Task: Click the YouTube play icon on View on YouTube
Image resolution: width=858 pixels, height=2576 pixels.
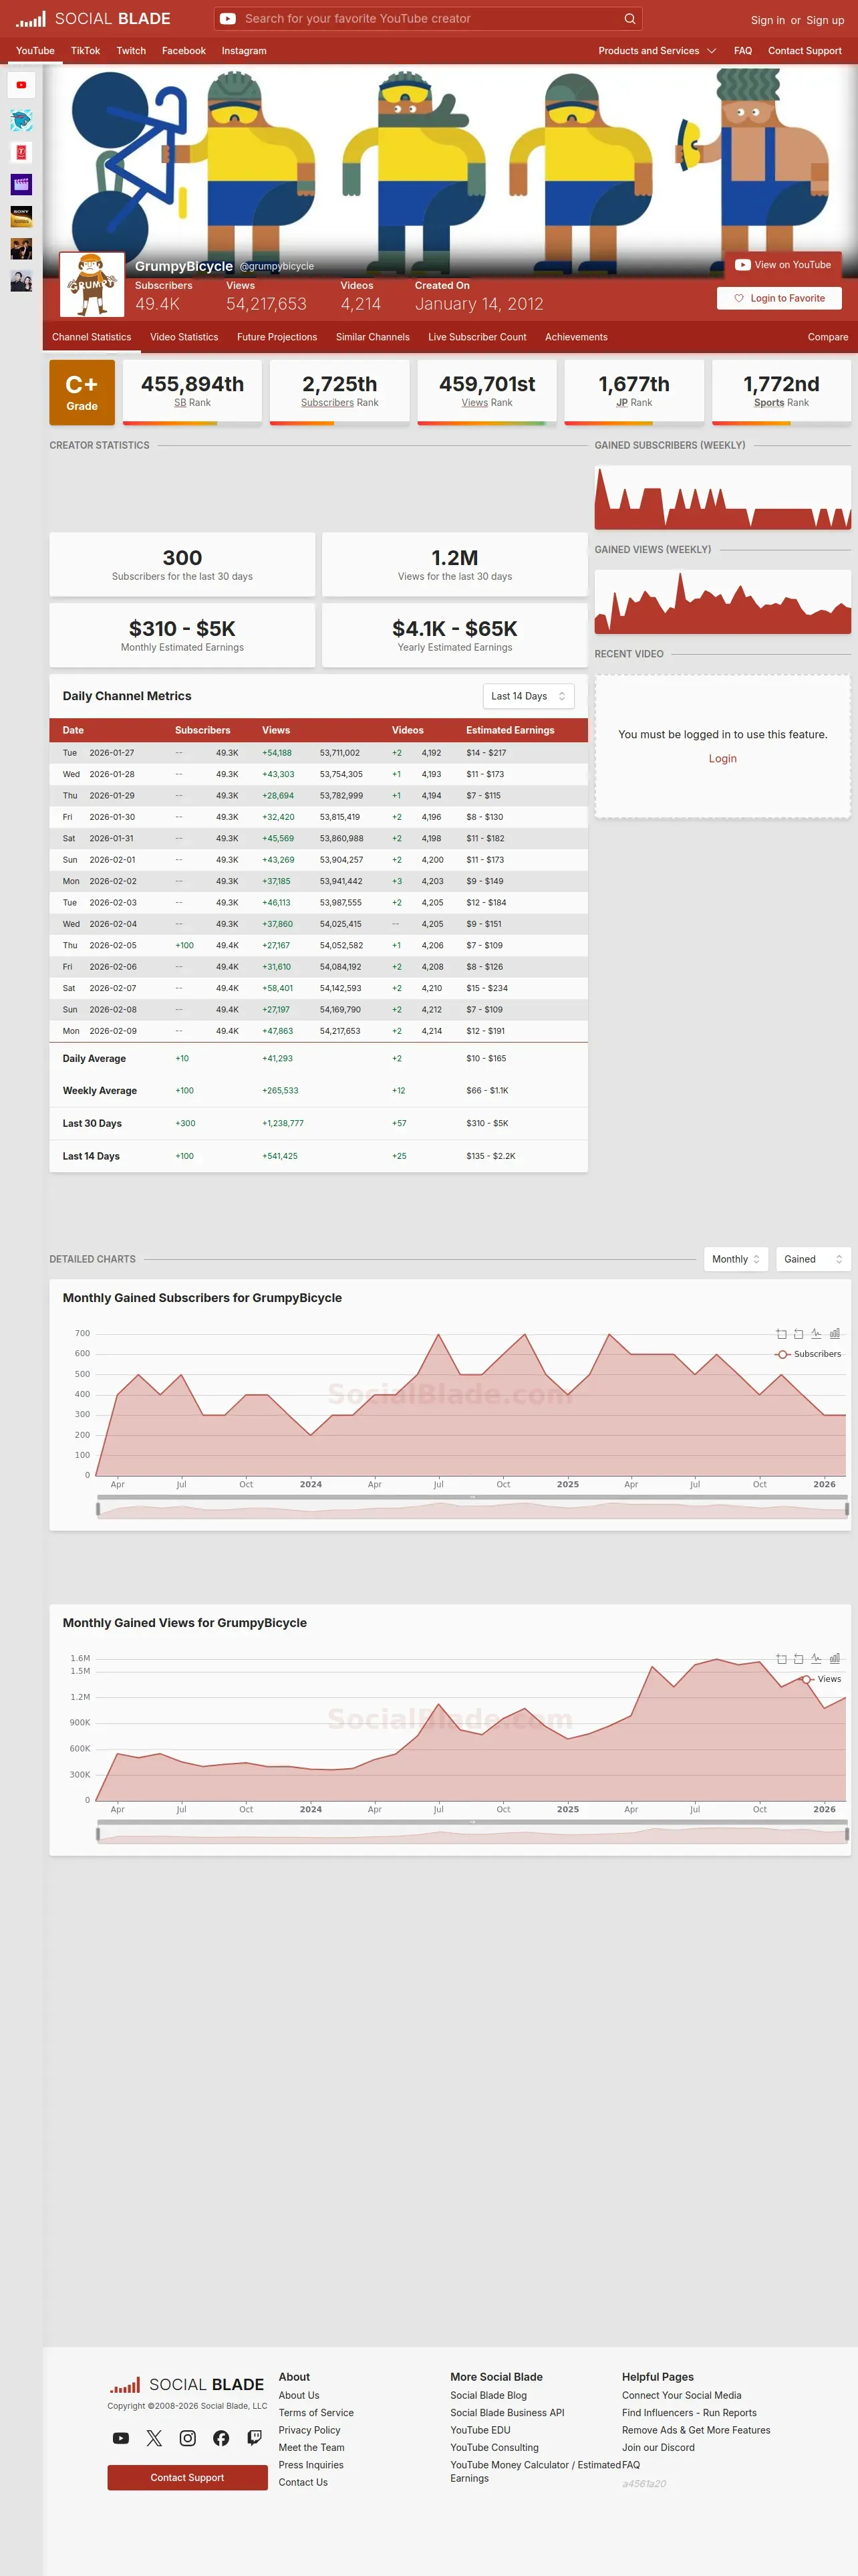Action: pyautogui.click(x=742, y=265)
